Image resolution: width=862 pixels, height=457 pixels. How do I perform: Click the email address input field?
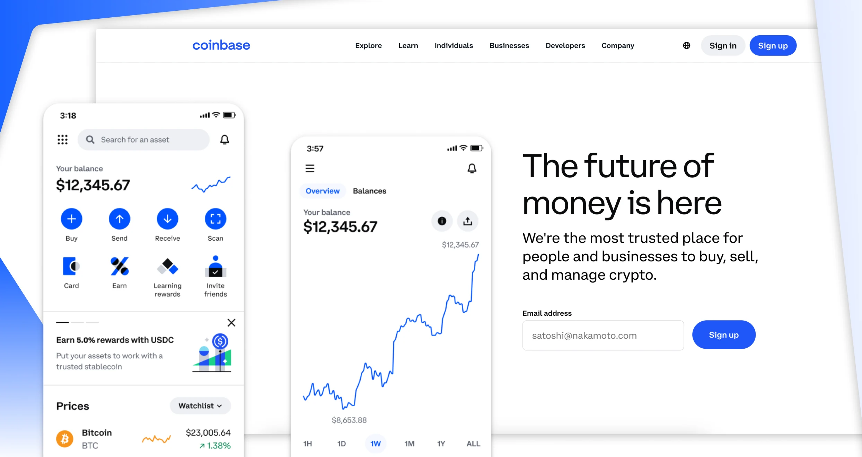point(603,335)
